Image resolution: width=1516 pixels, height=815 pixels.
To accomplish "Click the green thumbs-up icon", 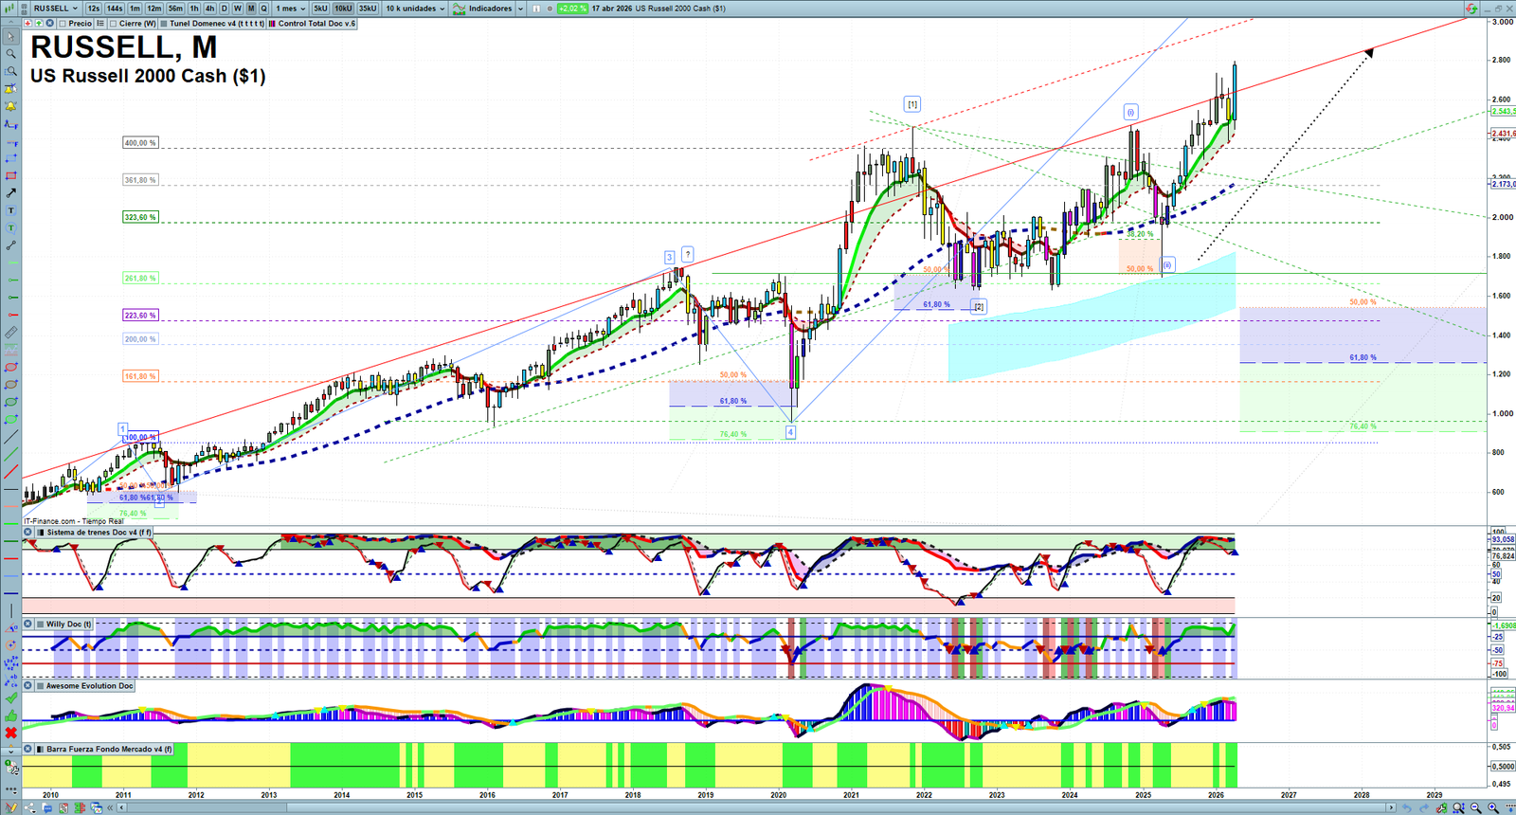I will click(10, 715).
